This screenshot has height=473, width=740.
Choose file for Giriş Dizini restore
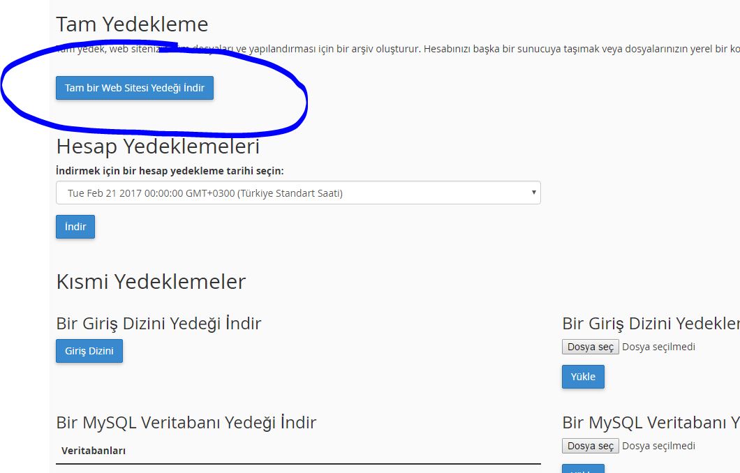(x=590, y=347)
